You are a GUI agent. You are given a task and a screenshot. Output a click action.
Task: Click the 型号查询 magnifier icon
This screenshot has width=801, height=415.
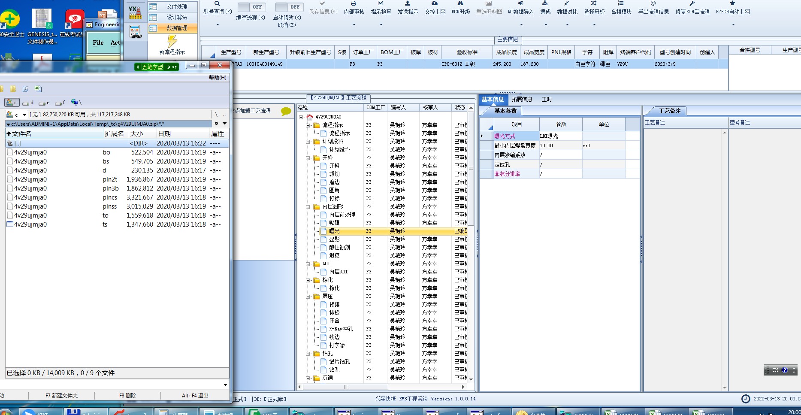[217, 3]
